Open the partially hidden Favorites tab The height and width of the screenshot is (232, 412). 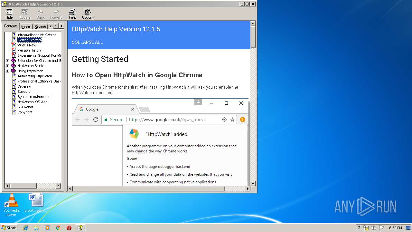click(x=51, y=27)
